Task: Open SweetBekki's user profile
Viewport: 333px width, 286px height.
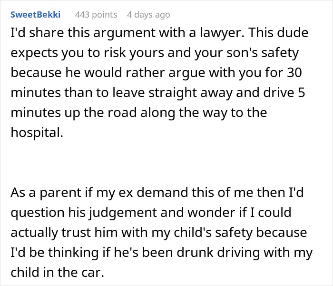Action: (36, 15)
